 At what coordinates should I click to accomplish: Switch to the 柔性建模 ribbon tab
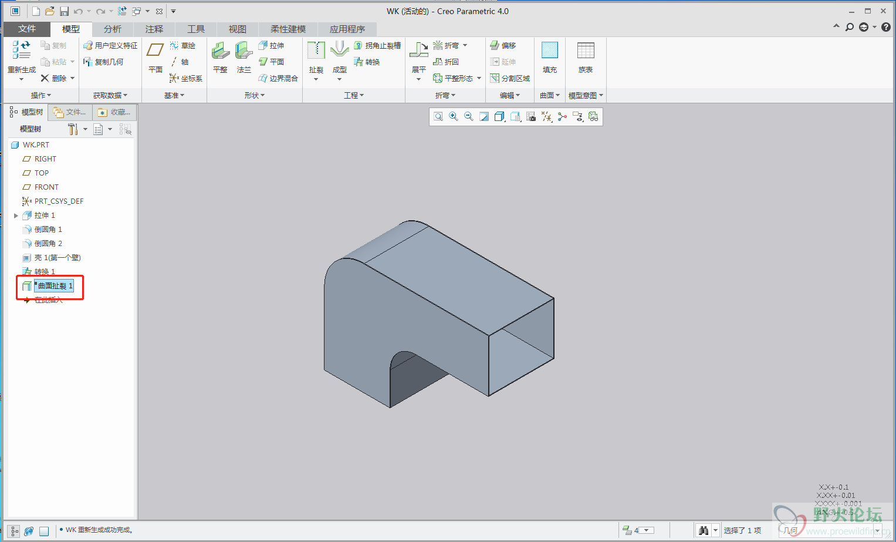(x=288, y=29)
